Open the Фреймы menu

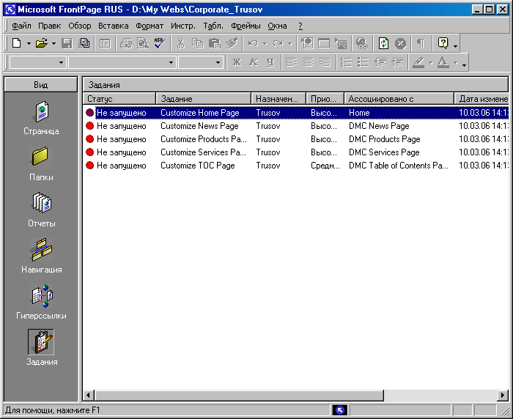pyautogui.click(x=246, y=26)
